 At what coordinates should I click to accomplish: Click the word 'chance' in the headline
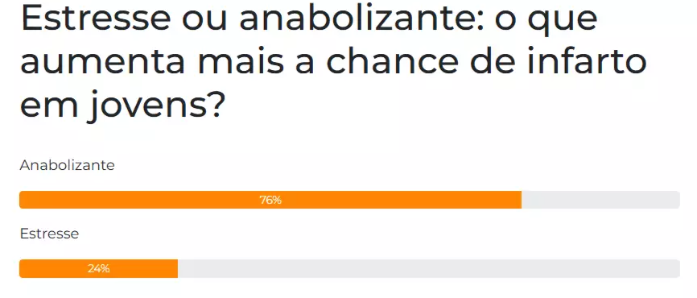click(392, 61)
